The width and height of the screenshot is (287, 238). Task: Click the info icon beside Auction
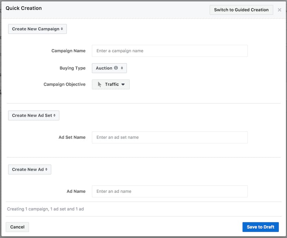(x=116, y=68)
